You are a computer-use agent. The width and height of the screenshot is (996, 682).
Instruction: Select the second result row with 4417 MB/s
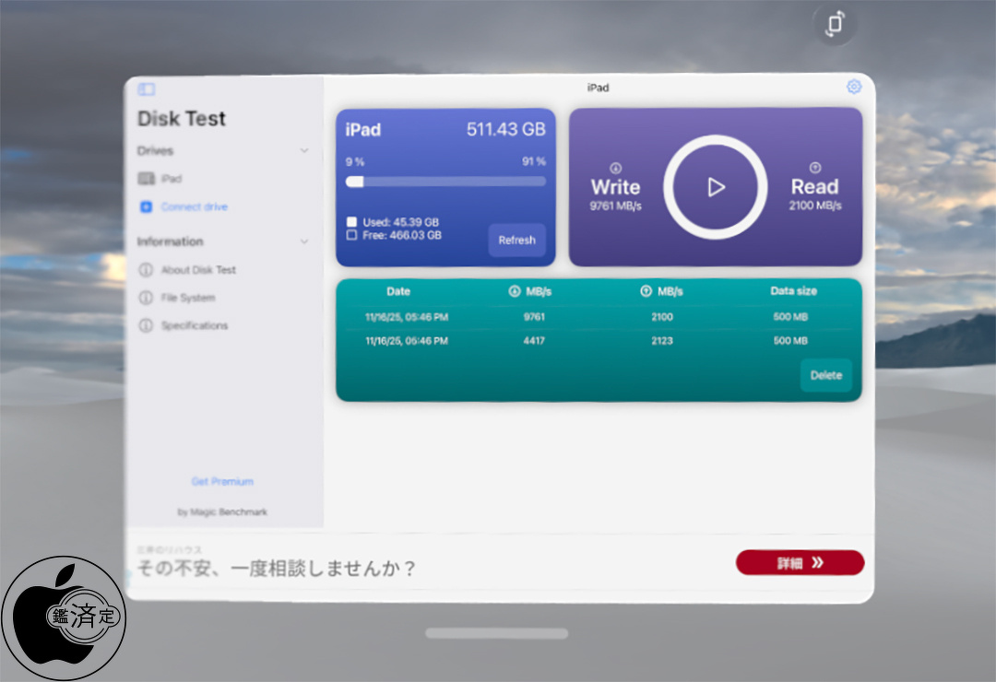point(599,341)
